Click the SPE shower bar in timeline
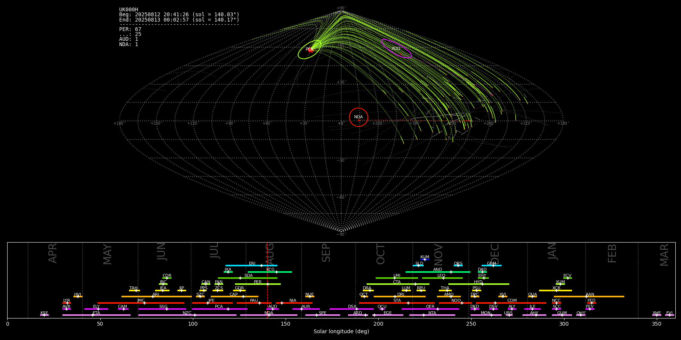 pyautogui.click(x=323, y=315)
